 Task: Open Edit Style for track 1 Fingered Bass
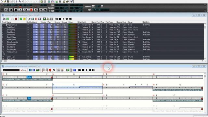[147, 25]
